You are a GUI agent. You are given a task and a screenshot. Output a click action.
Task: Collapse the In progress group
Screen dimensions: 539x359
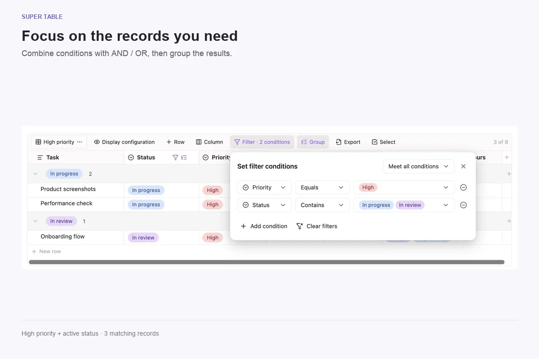point(35,174)
